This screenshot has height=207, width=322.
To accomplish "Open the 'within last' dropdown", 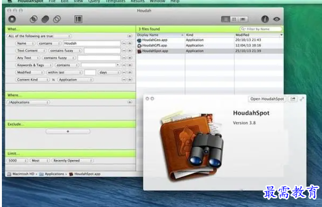I will (64, 72).
